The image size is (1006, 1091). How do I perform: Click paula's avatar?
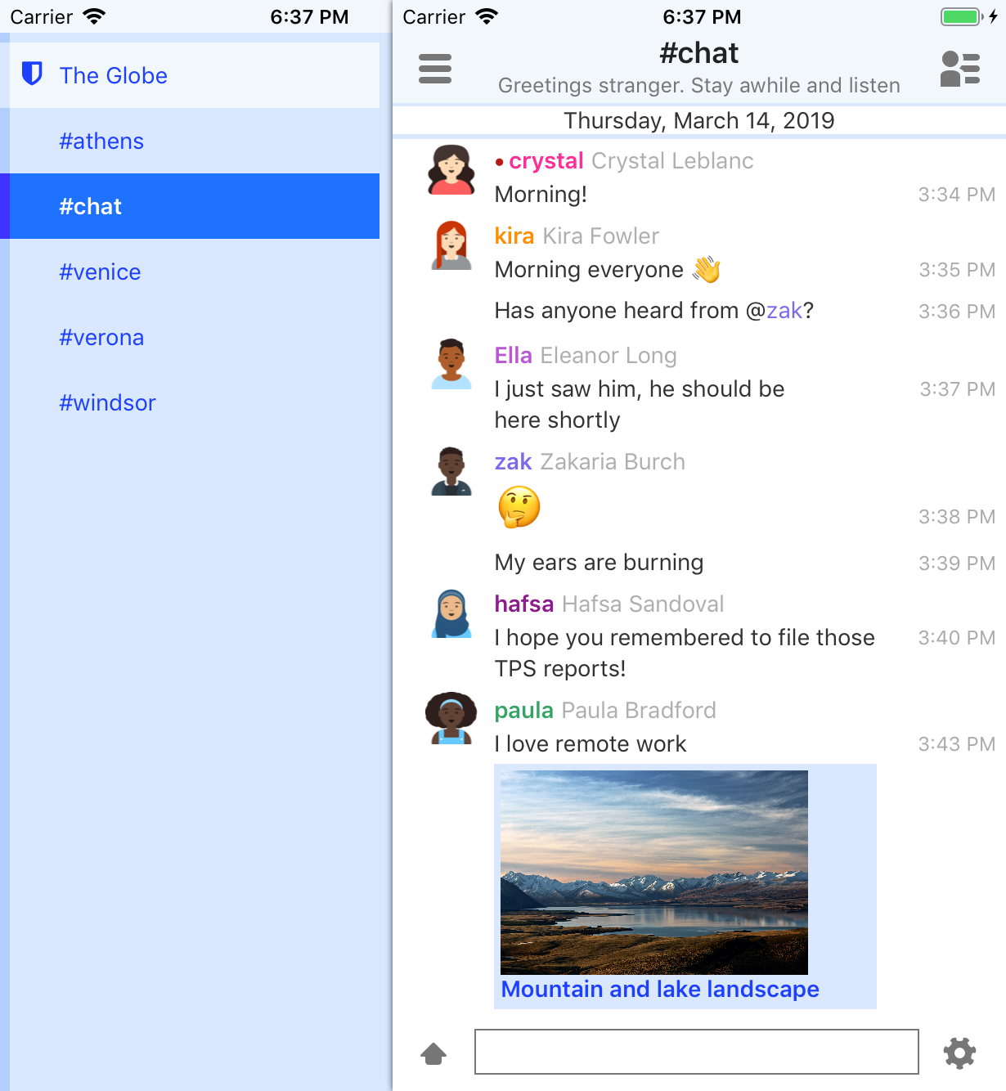point(451,719)
